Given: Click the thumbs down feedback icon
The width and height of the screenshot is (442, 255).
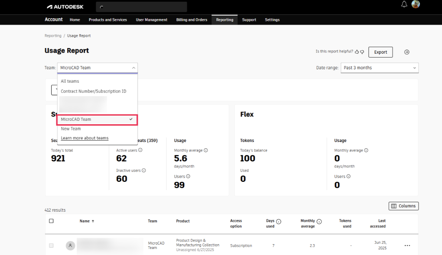Looking at the screenshot, I should point(362,52).
